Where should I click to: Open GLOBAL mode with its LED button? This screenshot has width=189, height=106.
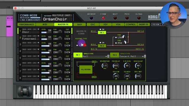pos(139,18)
